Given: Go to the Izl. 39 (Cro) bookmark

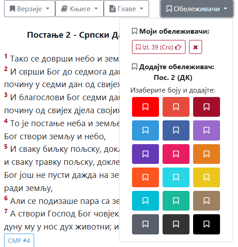Looking at the screenshot, I should click(159, 47).
